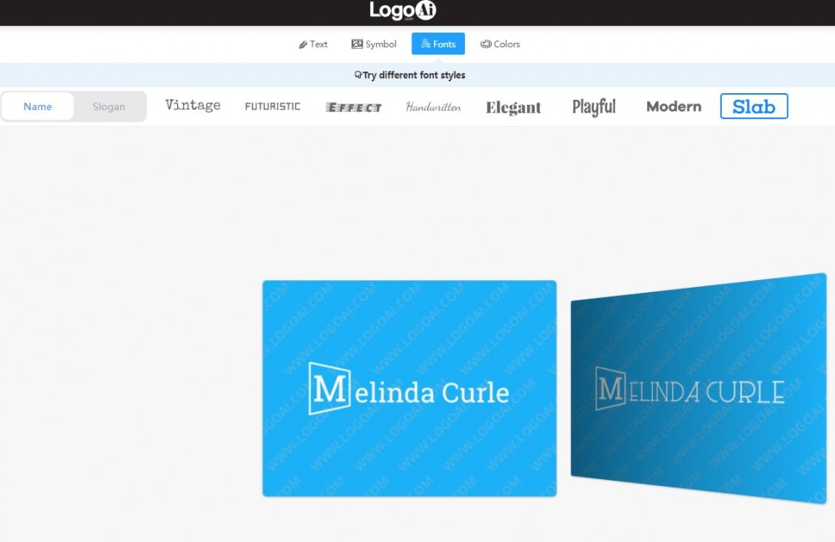Choose the Vintage font style
Screen dimensions: 835x542
tap(193, 106)
